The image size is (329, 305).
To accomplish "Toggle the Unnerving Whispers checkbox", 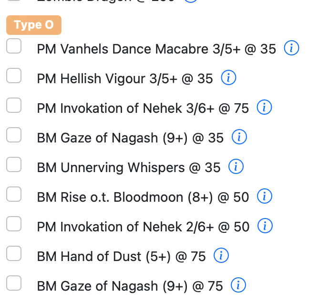I will [x=14, y=165].
